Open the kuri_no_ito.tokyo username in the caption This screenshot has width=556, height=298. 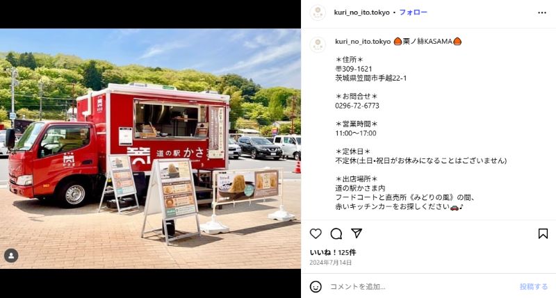[363, 42]
